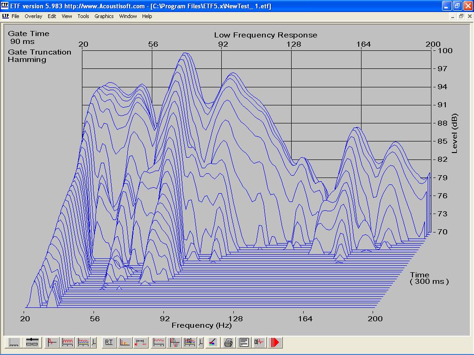Click the red sine wave phase icon
The image size is (474, 355).
[x=175, y=343]
